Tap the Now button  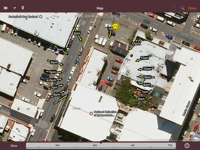point(14,146)
